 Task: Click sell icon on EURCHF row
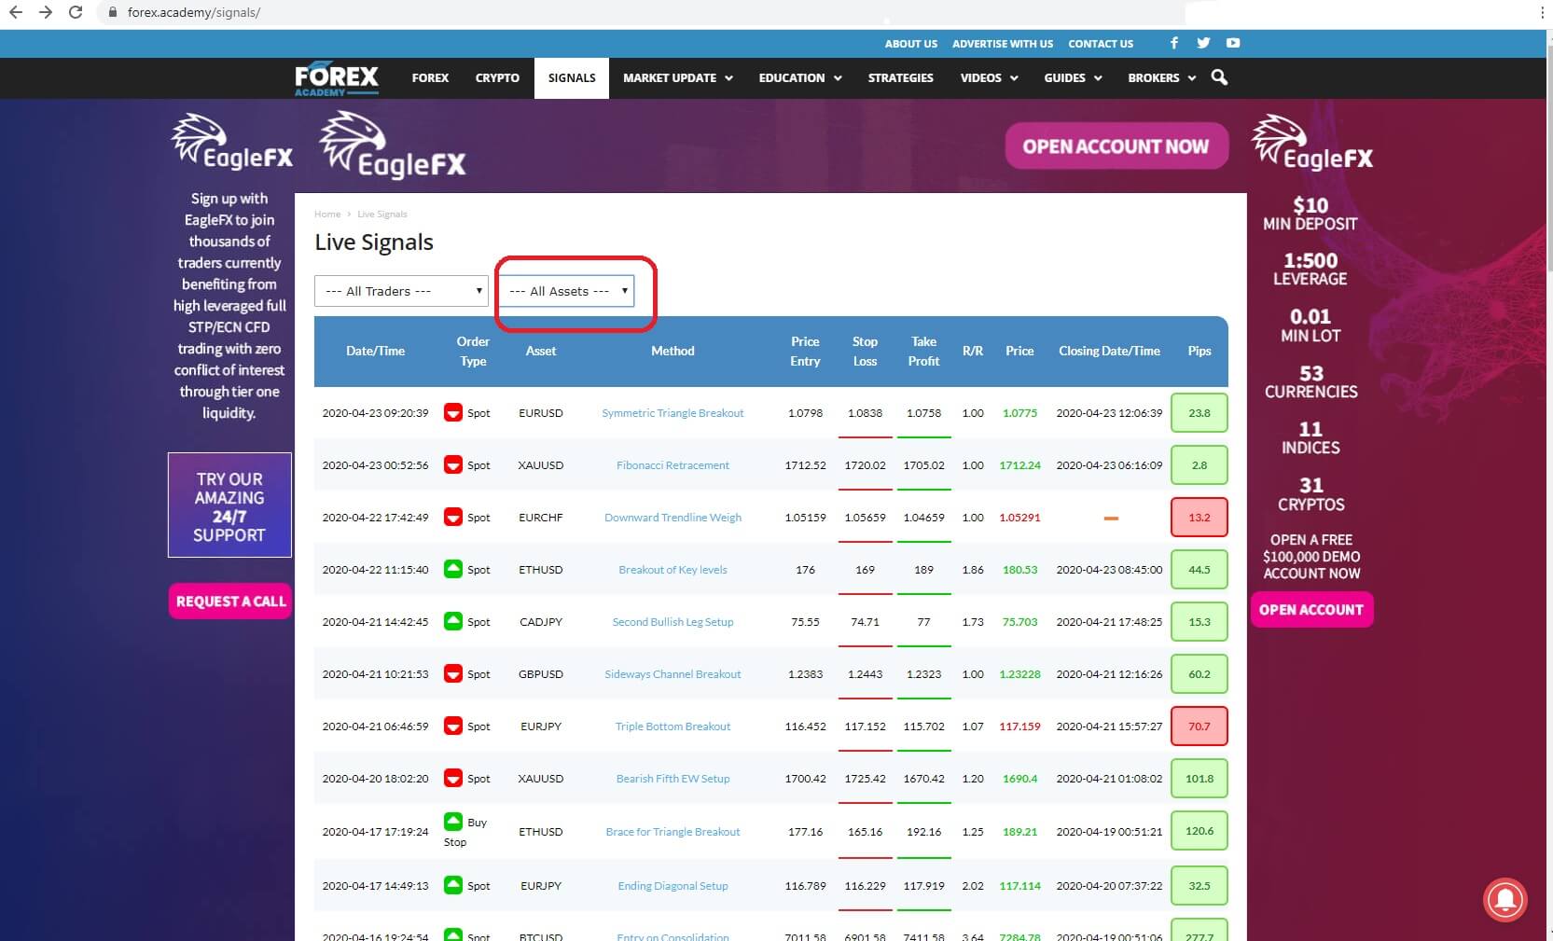[453, 517]
